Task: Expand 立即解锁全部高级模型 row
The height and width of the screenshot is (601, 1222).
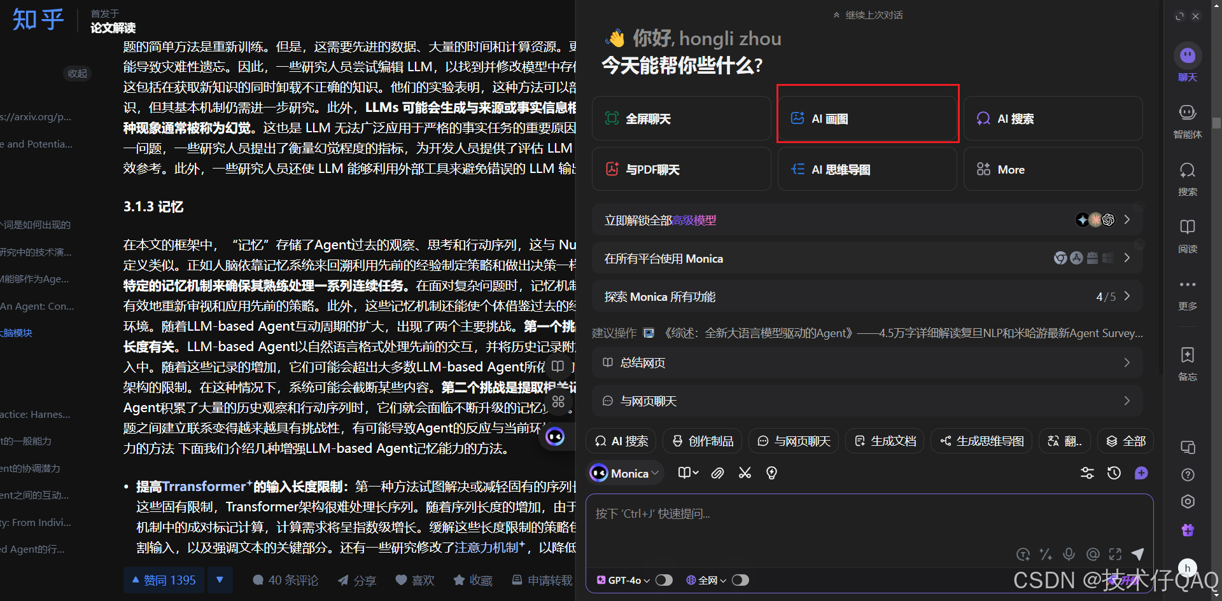Action: click(x=867, y=220)
